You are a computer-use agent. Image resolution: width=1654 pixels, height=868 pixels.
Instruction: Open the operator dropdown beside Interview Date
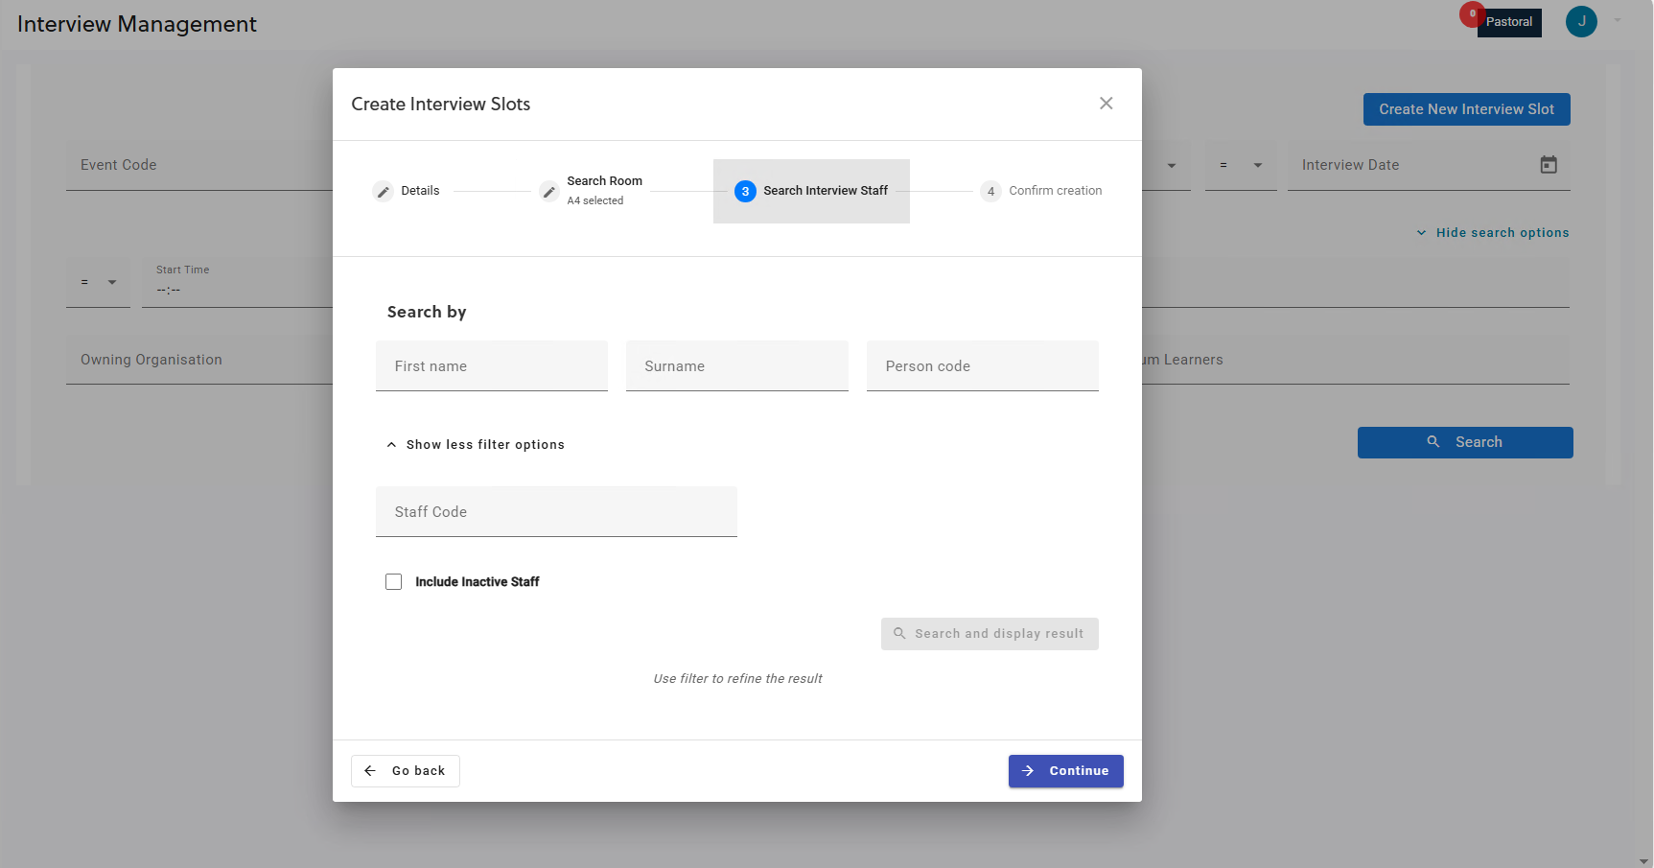[1240, 166]
